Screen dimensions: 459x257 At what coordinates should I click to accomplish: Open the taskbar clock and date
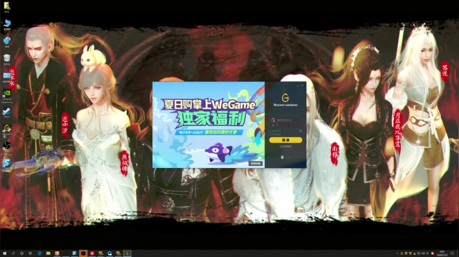[442, 253]
